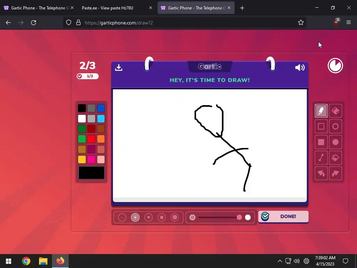The height and width of the screenshot is (268, 357).
Task: Pick the orange color swatch
Action: (101, 139)
